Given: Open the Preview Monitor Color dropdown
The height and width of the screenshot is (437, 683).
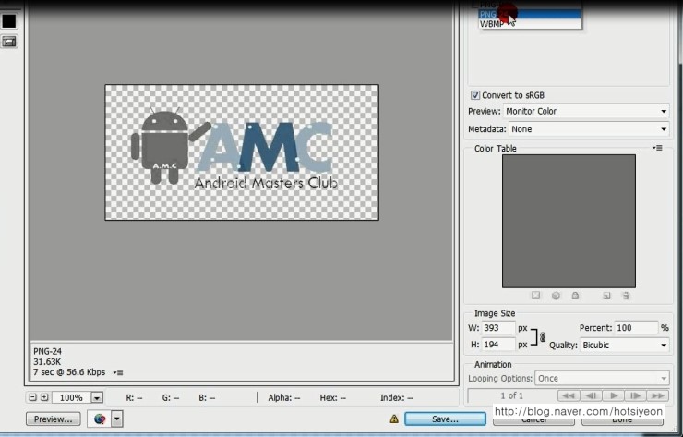Looking at the screenshot, I should coord(586,111).
